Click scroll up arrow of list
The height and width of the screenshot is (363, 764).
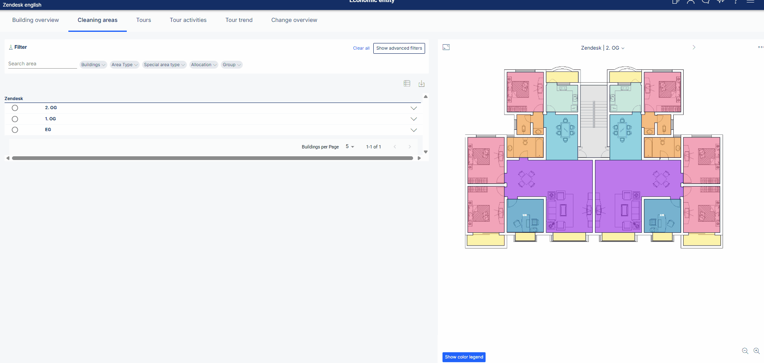[426, 97]
